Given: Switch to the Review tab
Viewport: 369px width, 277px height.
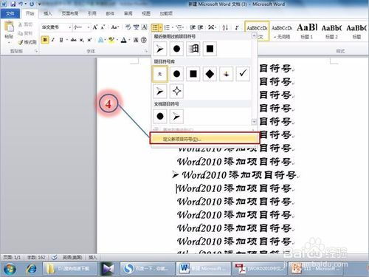Looking at the screenshot, I should pyautogui.click(x=128, y=13).
